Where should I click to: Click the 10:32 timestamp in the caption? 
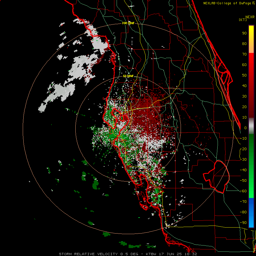(191, 254)
